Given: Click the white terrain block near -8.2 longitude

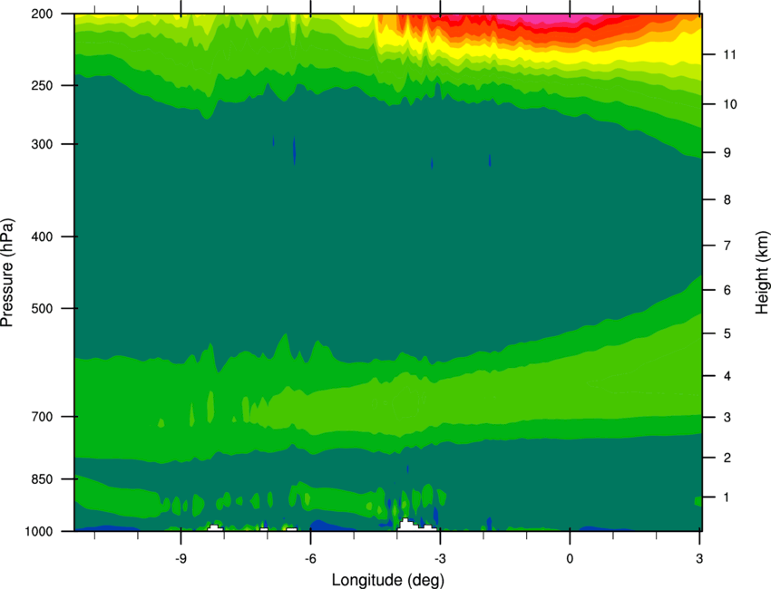Looking at the screenshot, I should (x=215, y=528).
